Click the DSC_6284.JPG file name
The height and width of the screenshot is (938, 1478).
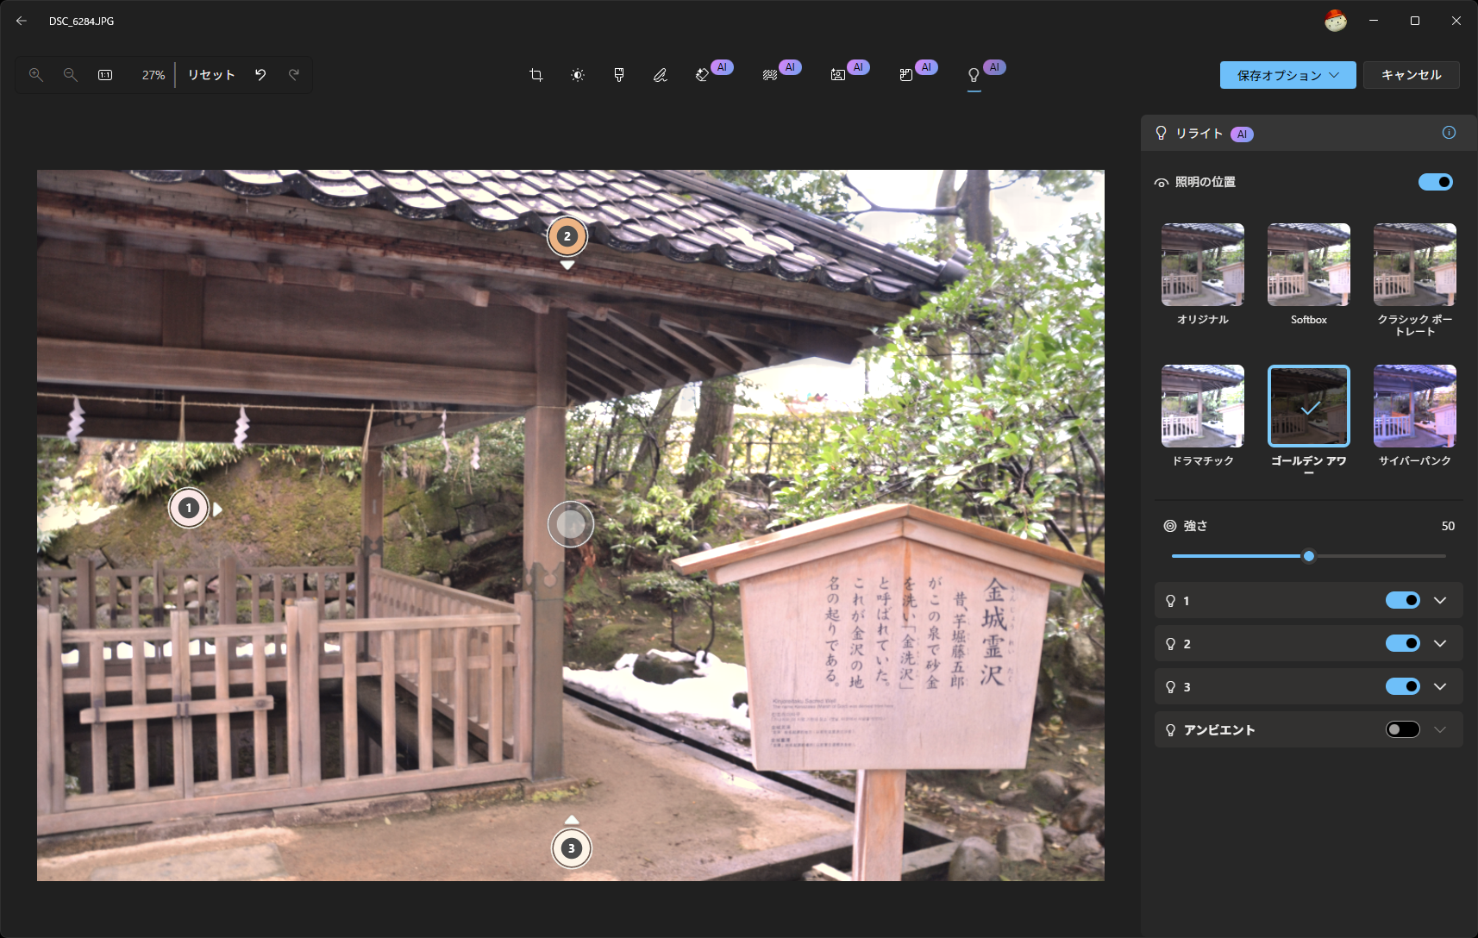[x=82, y=21]
